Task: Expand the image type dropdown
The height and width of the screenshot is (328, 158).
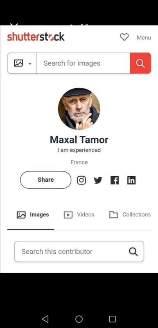Action: (x=22, y=63)
